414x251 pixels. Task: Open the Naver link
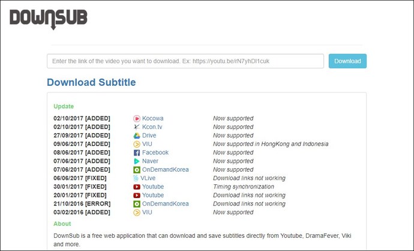pyautogui.click(x=150, y=161)
